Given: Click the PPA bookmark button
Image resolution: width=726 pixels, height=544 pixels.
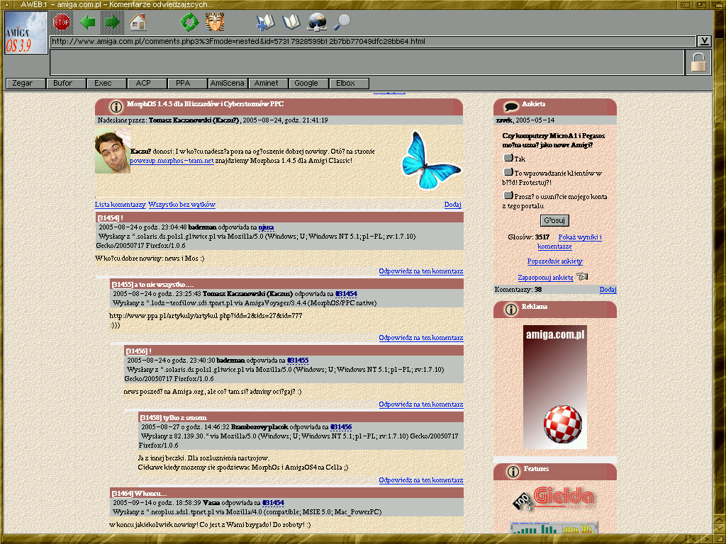Looking at the screenshot, I should point(187,84).
